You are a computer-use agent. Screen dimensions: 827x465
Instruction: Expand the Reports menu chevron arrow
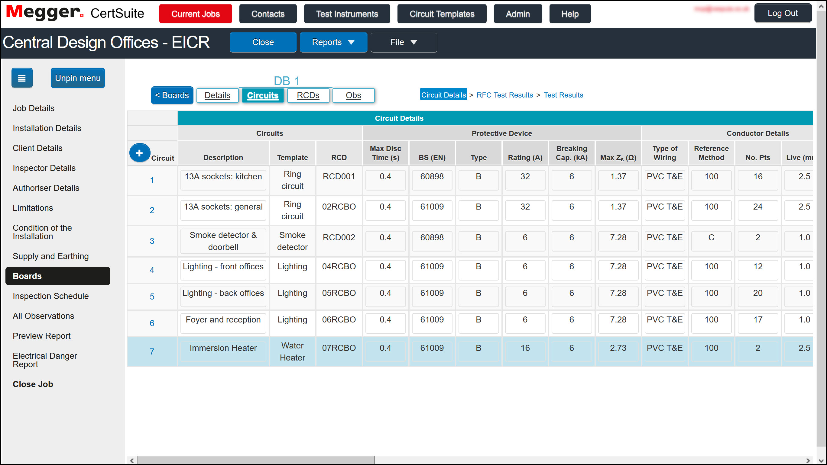352,42
